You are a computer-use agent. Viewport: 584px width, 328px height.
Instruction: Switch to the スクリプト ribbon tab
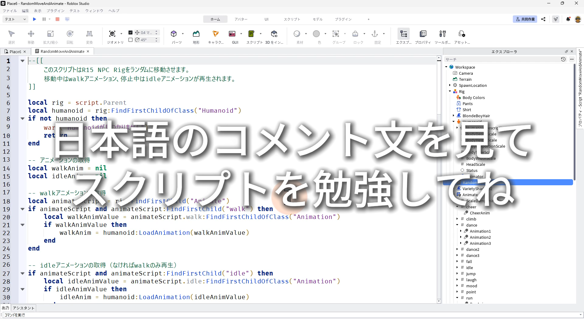(292, 19)
